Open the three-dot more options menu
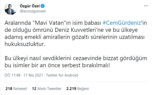Viewport: 152px width, 95px height. coord(146,6)
